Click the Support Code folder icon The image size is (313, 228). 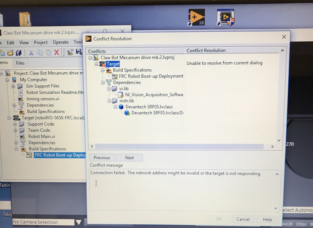tap(22, 124)
